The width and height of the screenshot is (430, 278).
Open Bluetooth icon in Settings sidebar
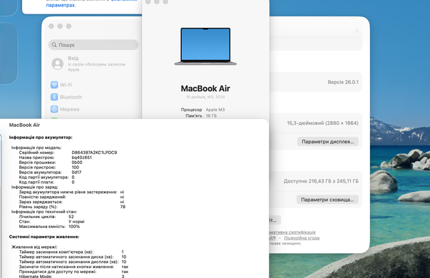pos(54,97)
